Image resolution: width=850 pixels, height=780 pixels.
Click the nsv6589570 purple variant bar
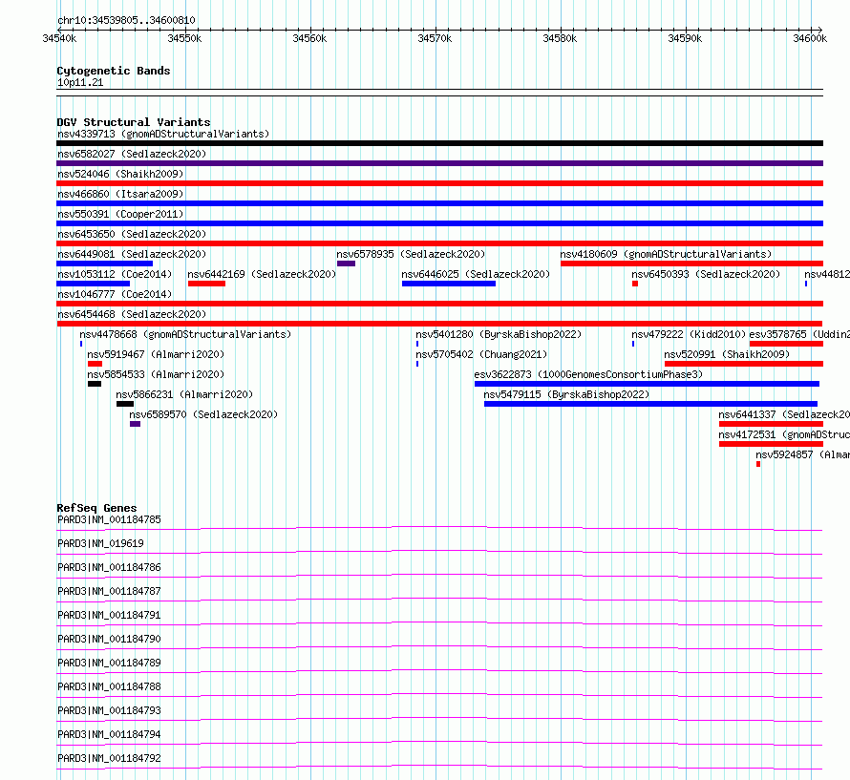coord(135,424)
